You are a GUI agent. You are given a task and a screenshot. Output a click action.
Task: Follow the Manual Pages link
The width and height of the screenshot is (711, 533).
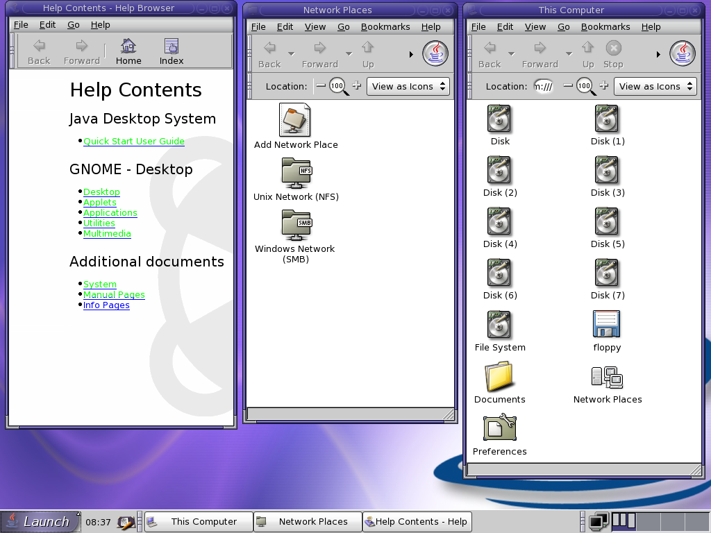114,294
